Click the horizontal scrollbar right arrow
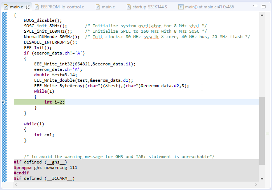The image size is (272, 190). (x=256, y=185)
